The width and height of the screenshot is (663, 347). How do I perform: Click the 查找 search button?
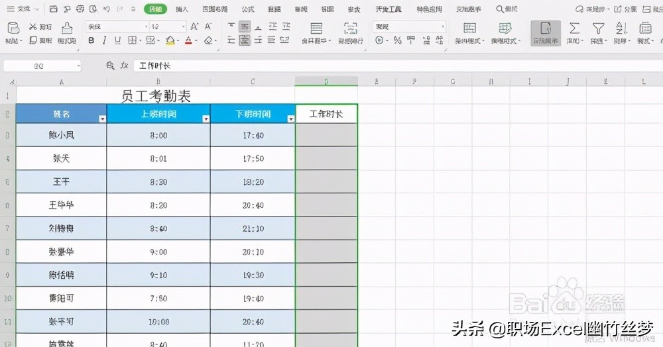507,9
